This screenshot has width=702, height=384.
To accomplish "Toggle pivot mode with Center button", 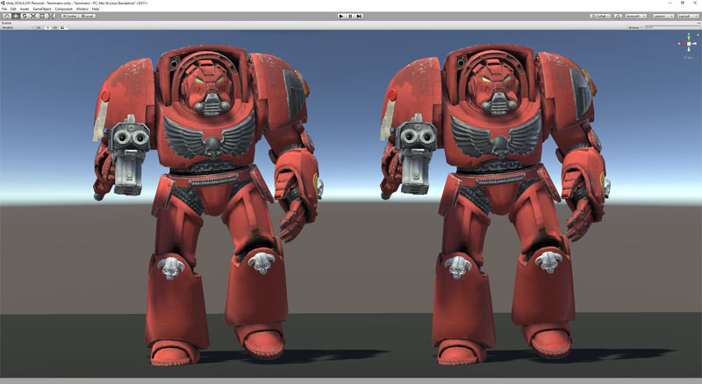I will [x=69, y=16].
